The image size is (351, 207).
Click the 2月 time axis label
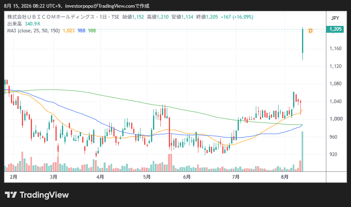(13, 177)
